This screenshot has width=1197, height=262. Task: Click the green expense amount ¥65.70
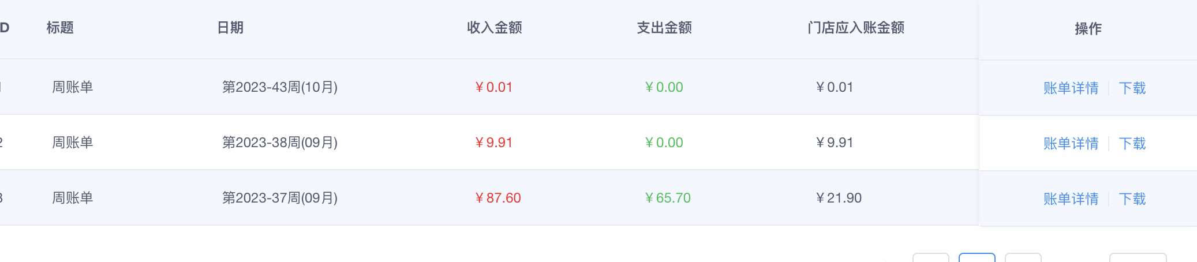(668, 198)
